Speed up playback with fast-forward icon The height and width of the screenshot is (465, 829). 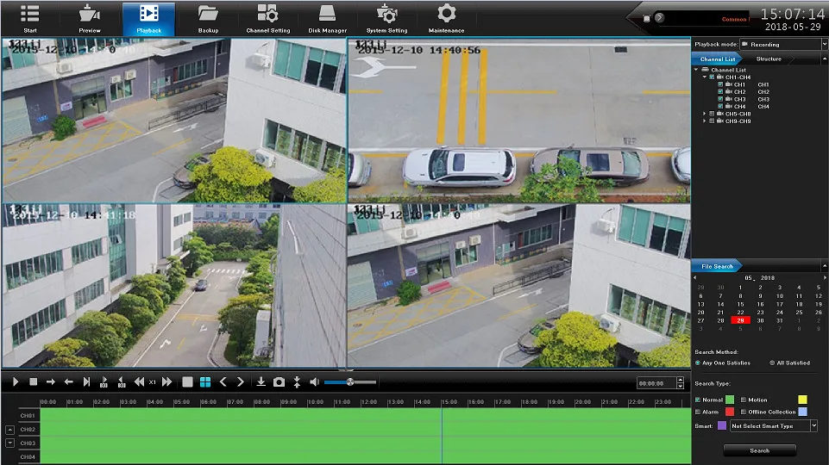[x=167, y=381]
